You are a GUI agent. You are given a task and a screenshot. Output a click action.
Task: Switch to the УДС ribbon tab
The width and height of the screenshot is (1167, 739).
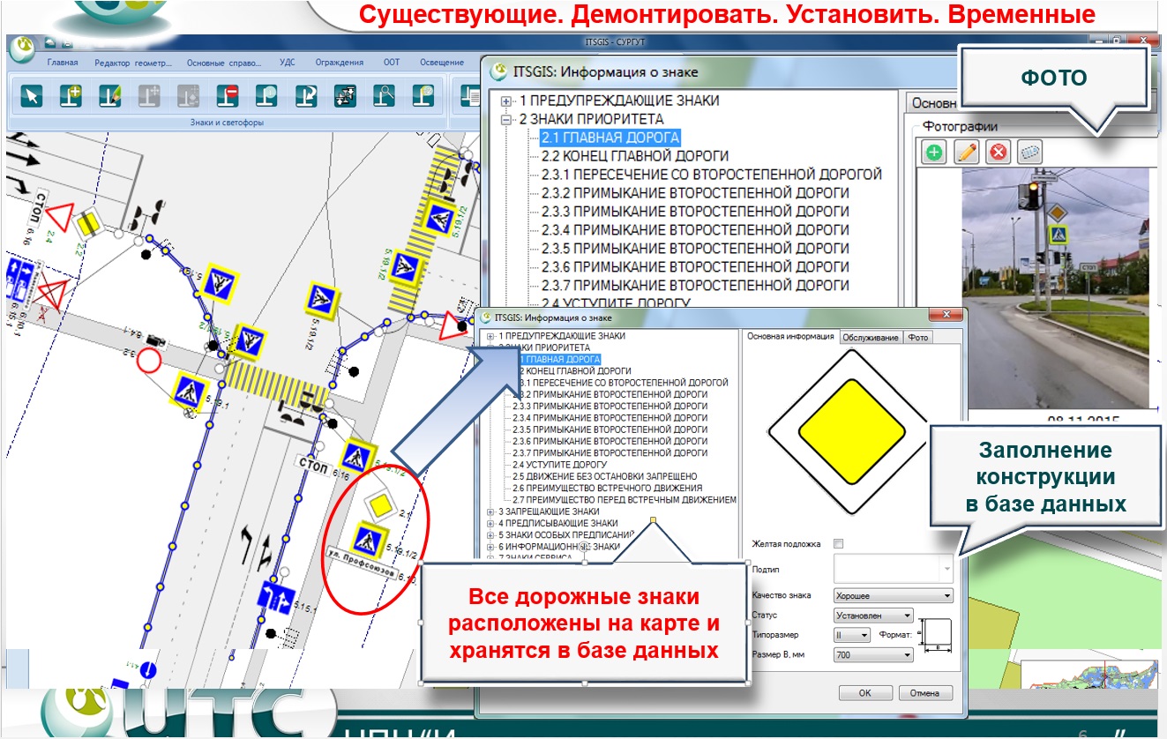pyautogui.click(x=287, y=63)
